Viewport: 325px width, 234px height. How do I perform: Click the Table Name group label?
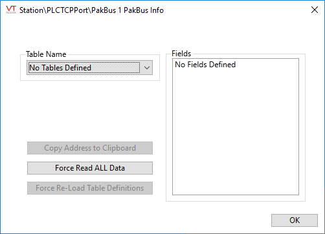46,54
